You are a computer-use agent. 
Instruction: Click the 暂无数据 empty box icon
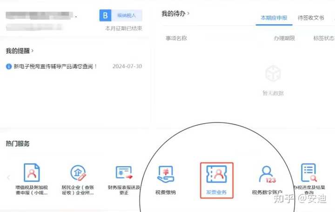click(x=273, y=73)
